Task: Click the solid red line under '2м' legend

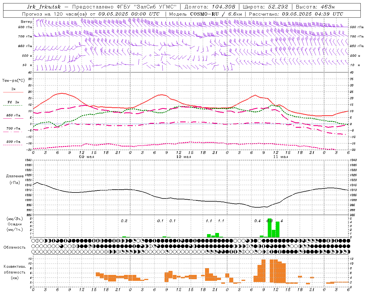Action: pyautogui.click(x=13, y=92)
